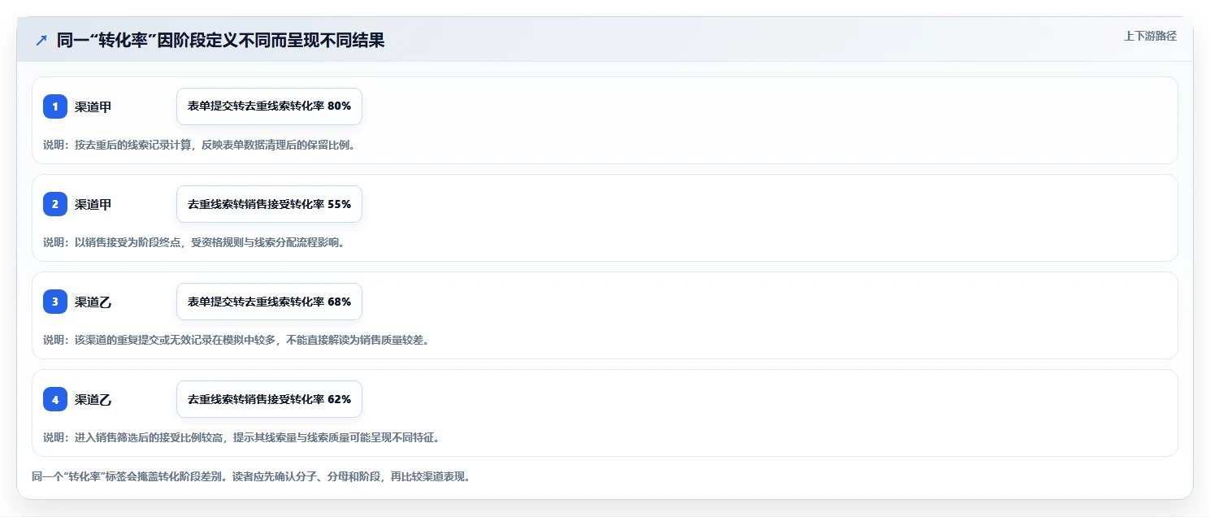Select 渠道甲 label in row 2
Viewport: 1210px width, 517px height.
click(x=93, y=204)
